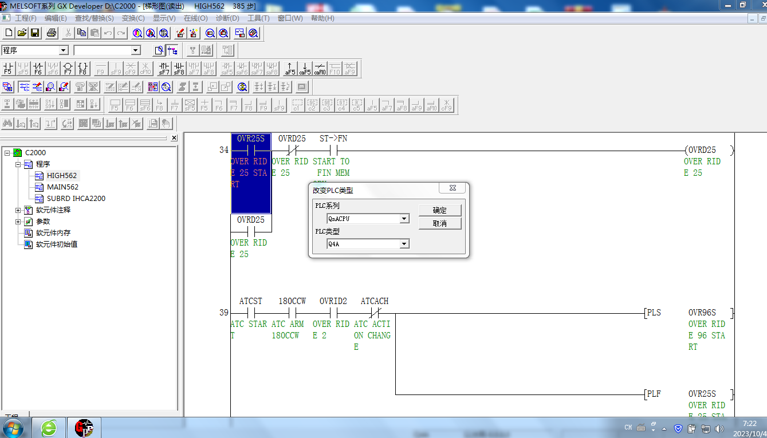
Task: Toggle the project data list view button
Action: (x=172, y=50)
